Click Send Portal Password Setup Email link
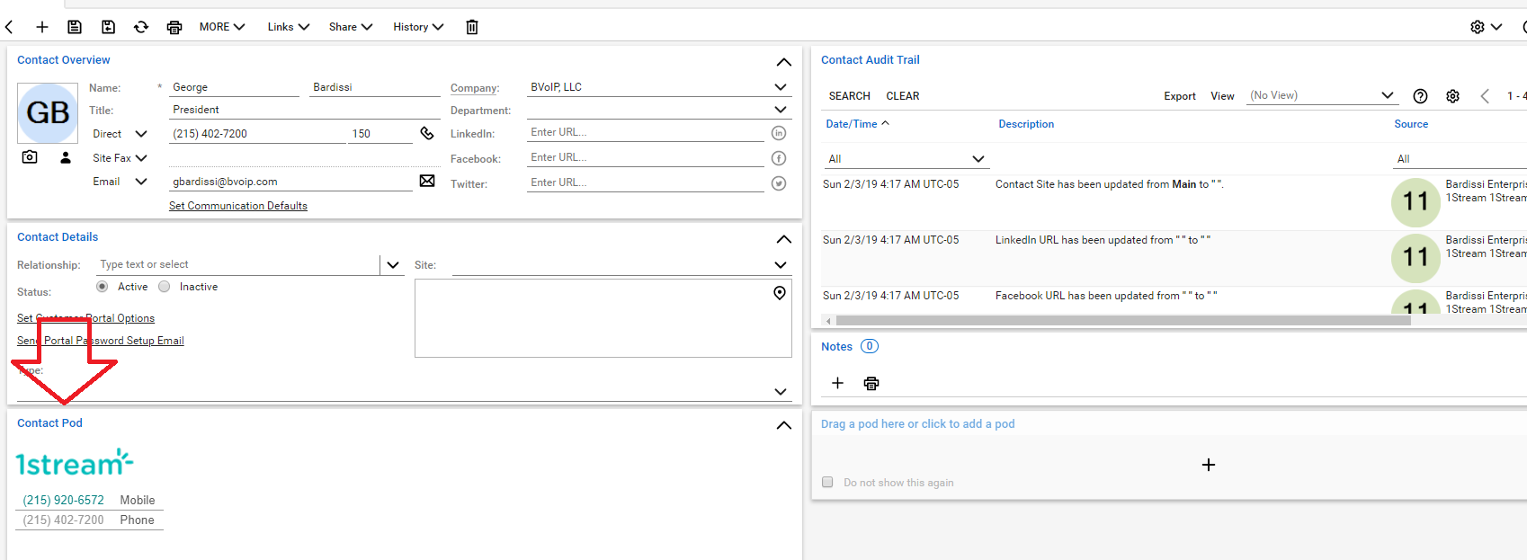Screen dimensions: 1527x560 tap(101, 341)
